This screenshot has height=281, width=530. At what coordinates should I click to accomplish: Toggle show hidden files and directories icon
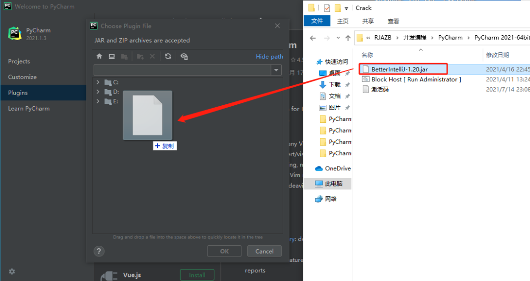pos(184,56)
